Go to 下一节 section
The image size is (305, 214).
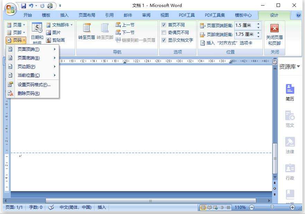[125, 32]
